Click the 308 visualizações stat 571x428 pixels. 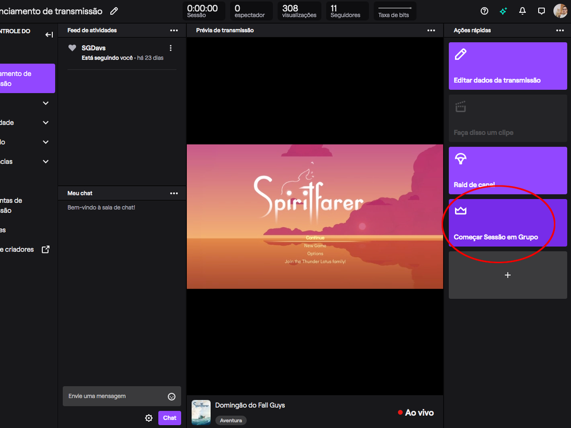click(299, 11)
